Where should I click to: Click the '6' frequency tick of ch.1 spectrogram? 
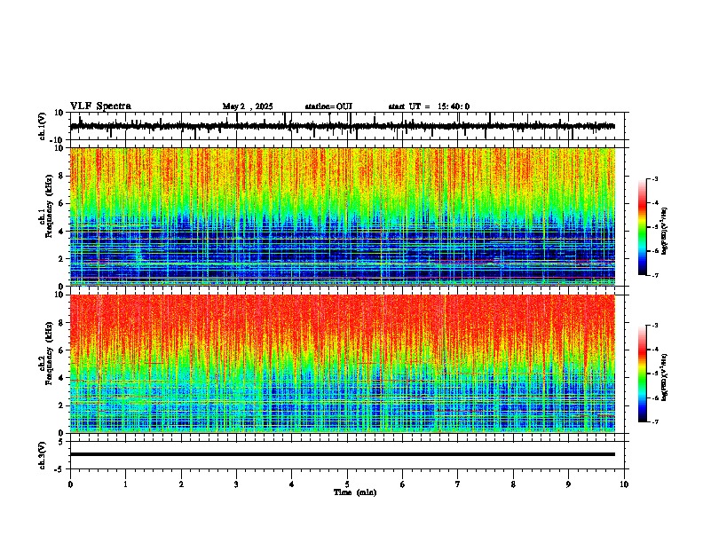pyautogui.click(x=61, y=203)
